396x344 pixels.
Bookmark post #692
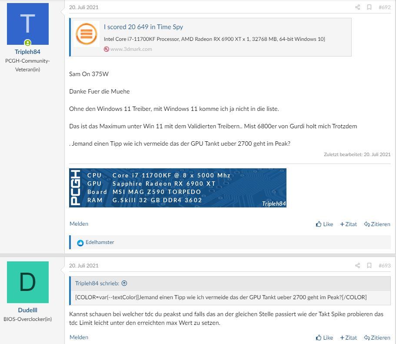[369, 7]
